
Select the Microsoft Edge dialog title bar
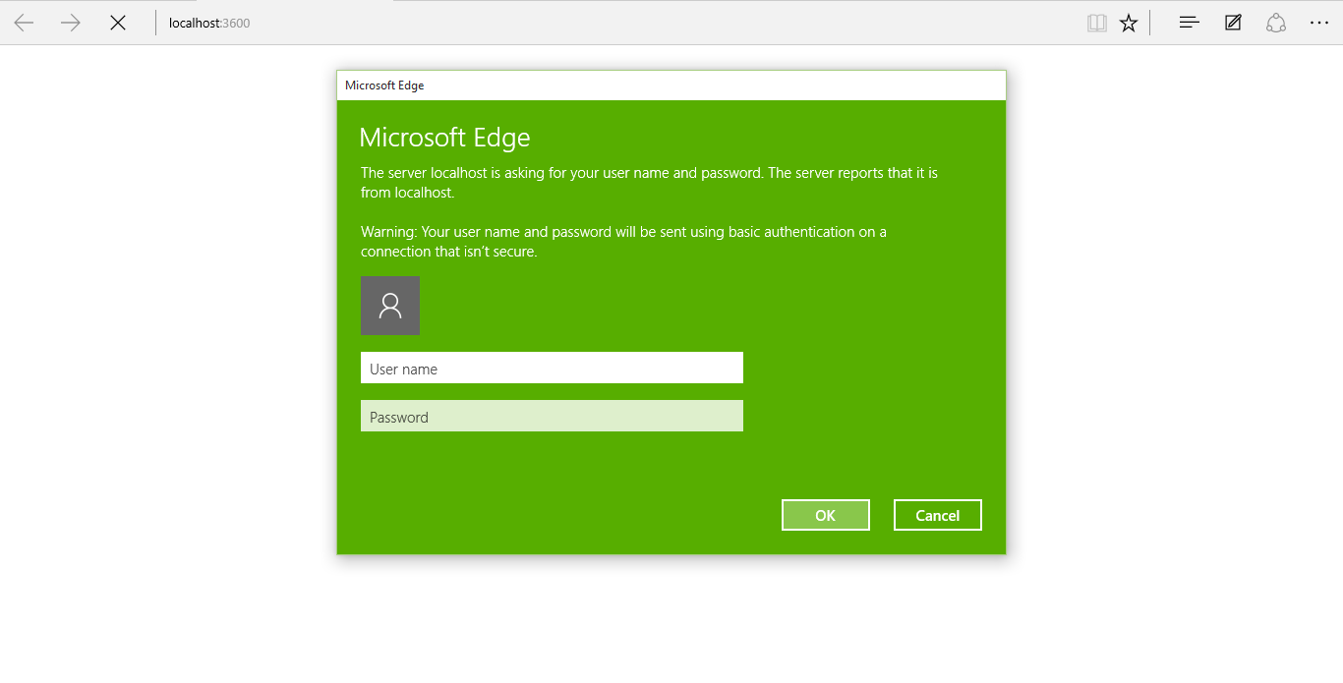(671, 85)
